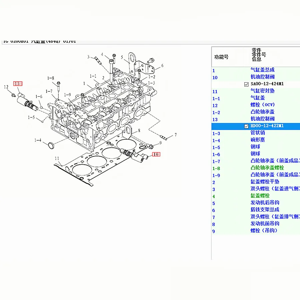The height and width of the screenshot is (300, 300).
Task: Select the 管状销 row numbered 1-3
Action: tap(256, 133)
